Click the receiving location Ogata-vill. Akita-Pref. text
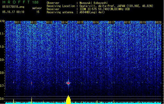Screen dimensions: 164x104 tap(116, 6)
